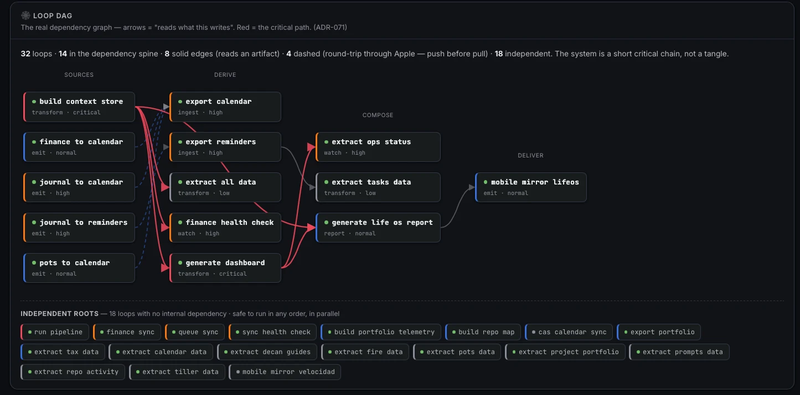
Task: Open the export calendar node
Action: [225, 107]
